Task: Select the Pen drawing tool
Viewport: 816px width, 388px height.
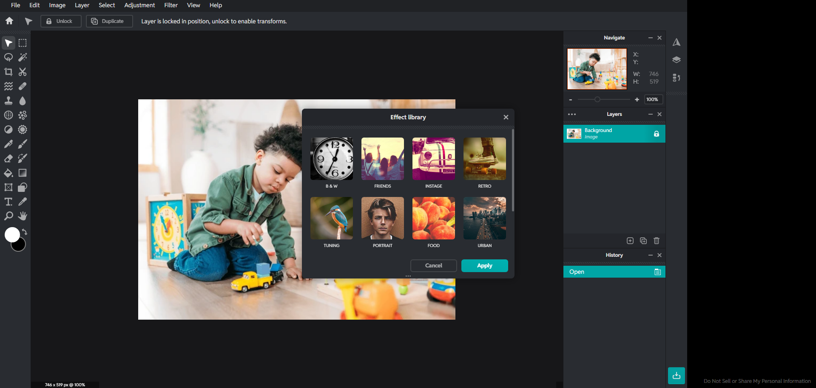Action: 9,144
